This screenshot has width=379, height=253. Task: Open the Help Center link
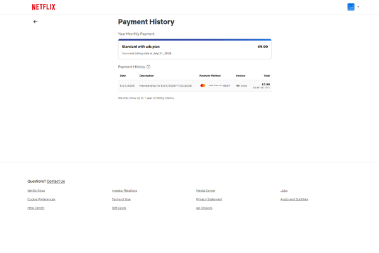point(36,208)
